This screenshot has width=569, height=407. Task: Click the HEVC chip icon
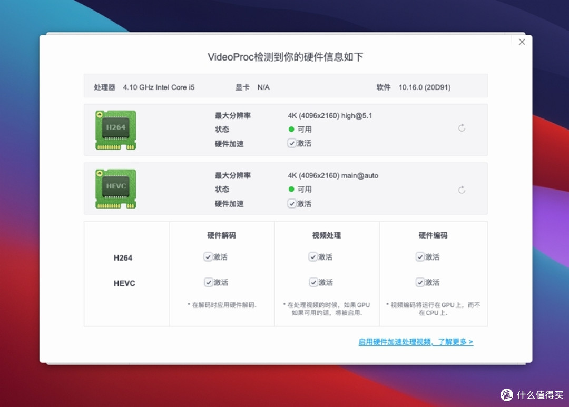click(x=115, y=189)
